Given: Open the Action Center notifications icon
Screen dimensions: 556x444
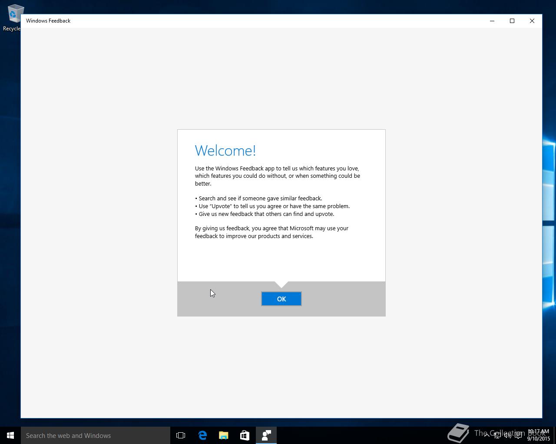Looking at the screenshot, I should pos(518,435).
